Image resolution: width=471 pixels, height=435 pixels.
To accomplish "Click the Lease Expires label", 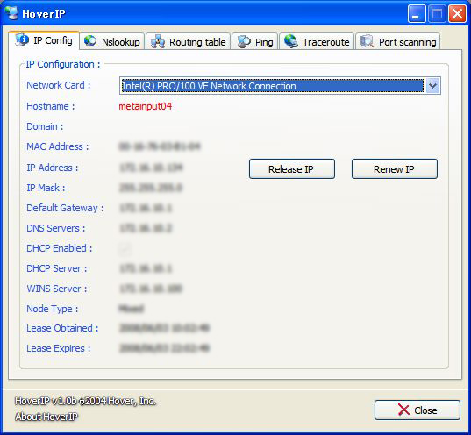I will 58,348.
